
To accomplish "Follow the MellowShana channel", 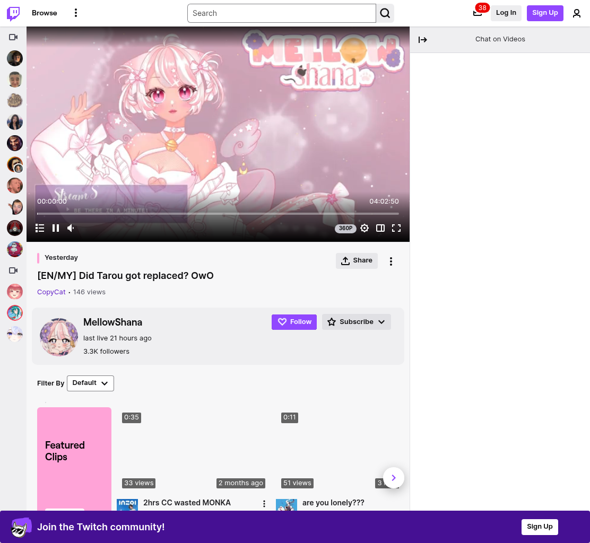I will click(294, 322).
